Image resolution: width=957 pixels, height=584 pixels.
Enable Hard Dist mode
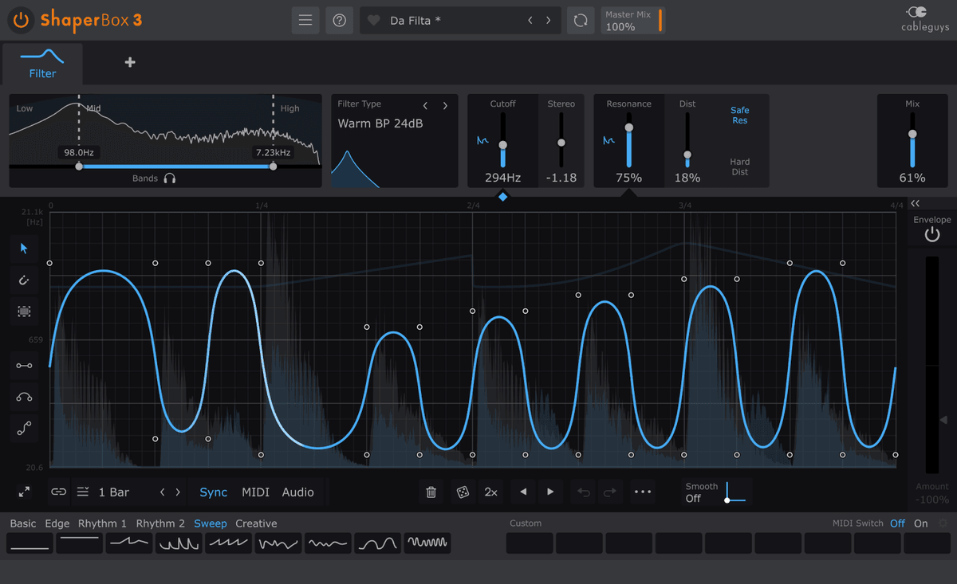tap(739, 167)
